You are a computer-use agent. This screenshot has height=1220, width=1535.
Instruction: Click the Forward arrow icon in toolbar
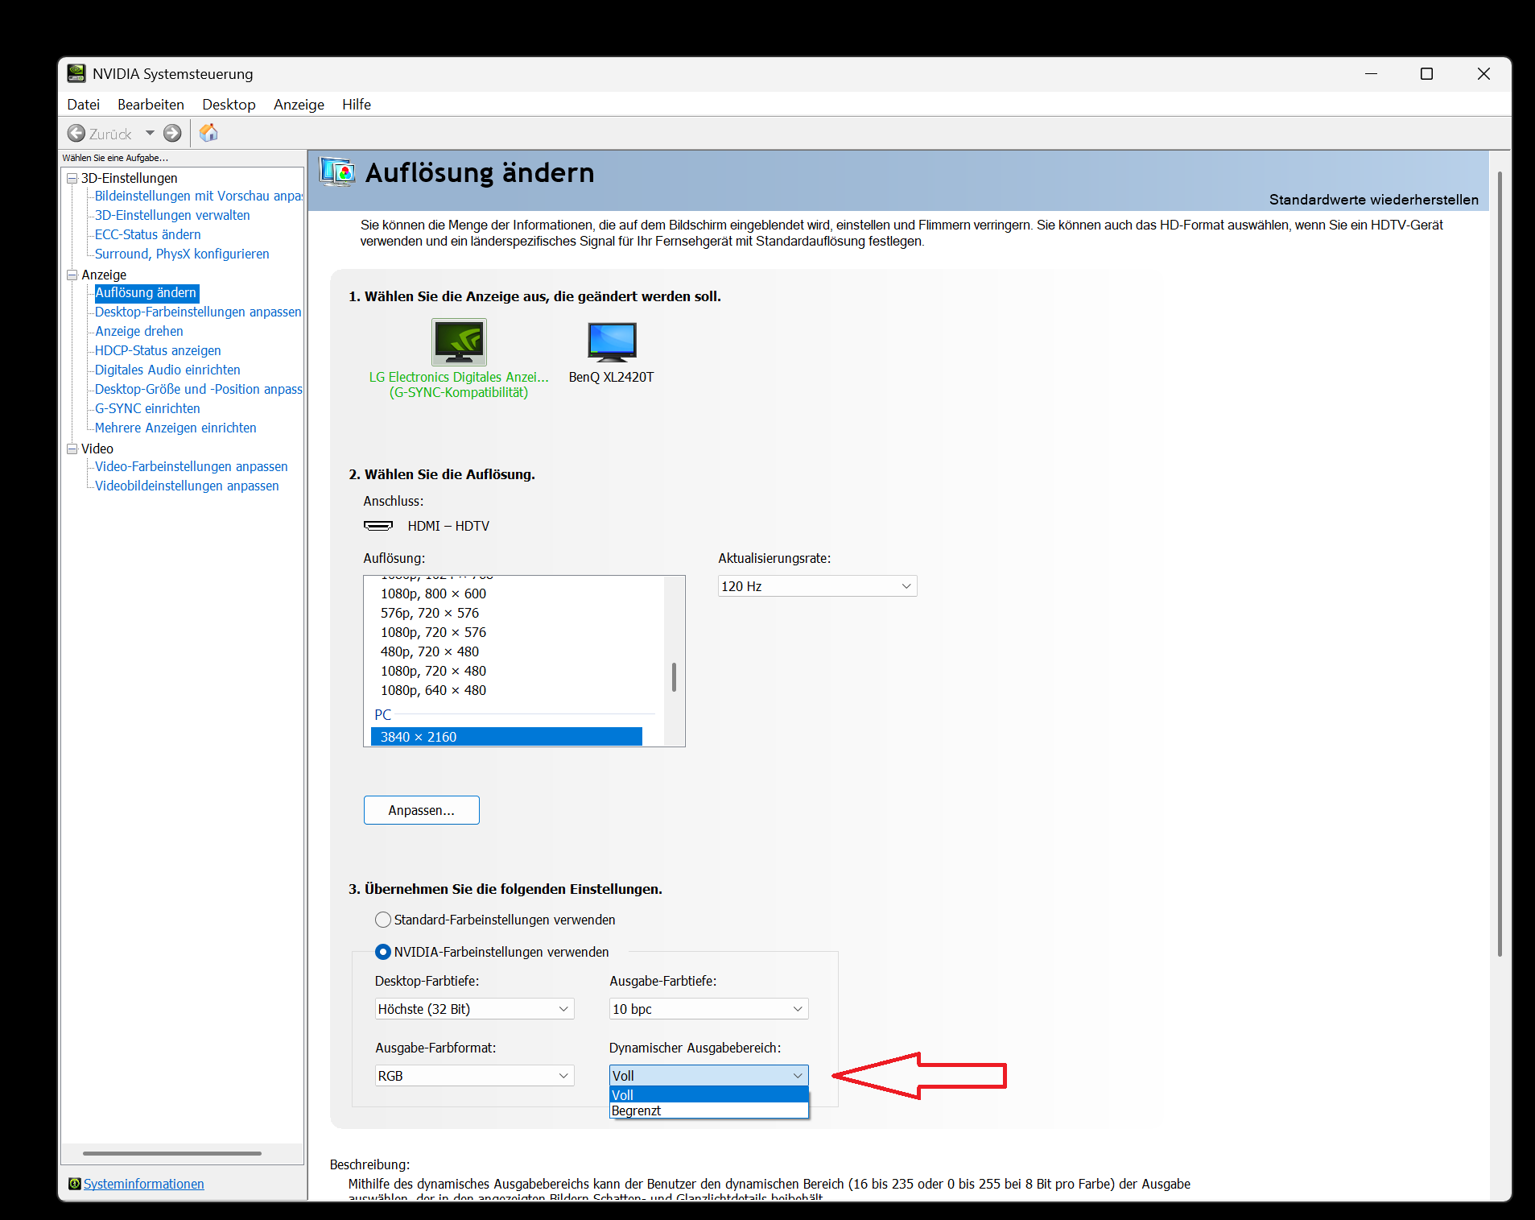pos(172,133)
